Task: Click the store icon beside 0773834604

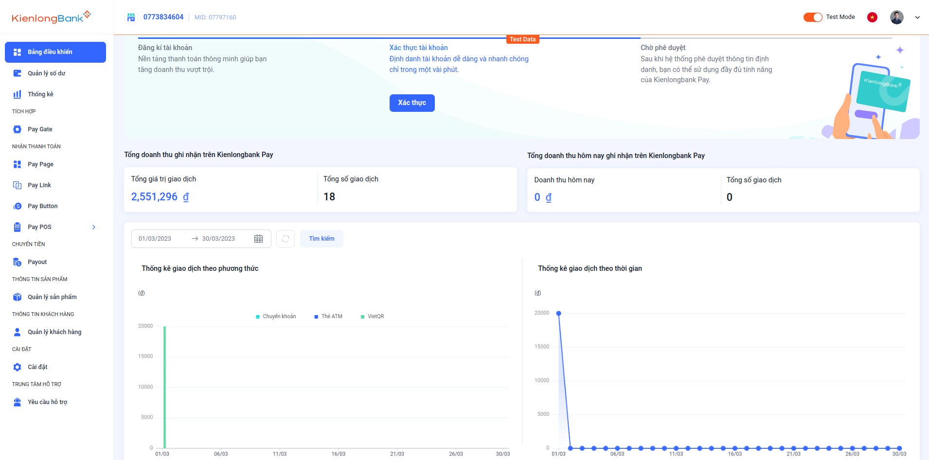Action: (x=131, y=17)
